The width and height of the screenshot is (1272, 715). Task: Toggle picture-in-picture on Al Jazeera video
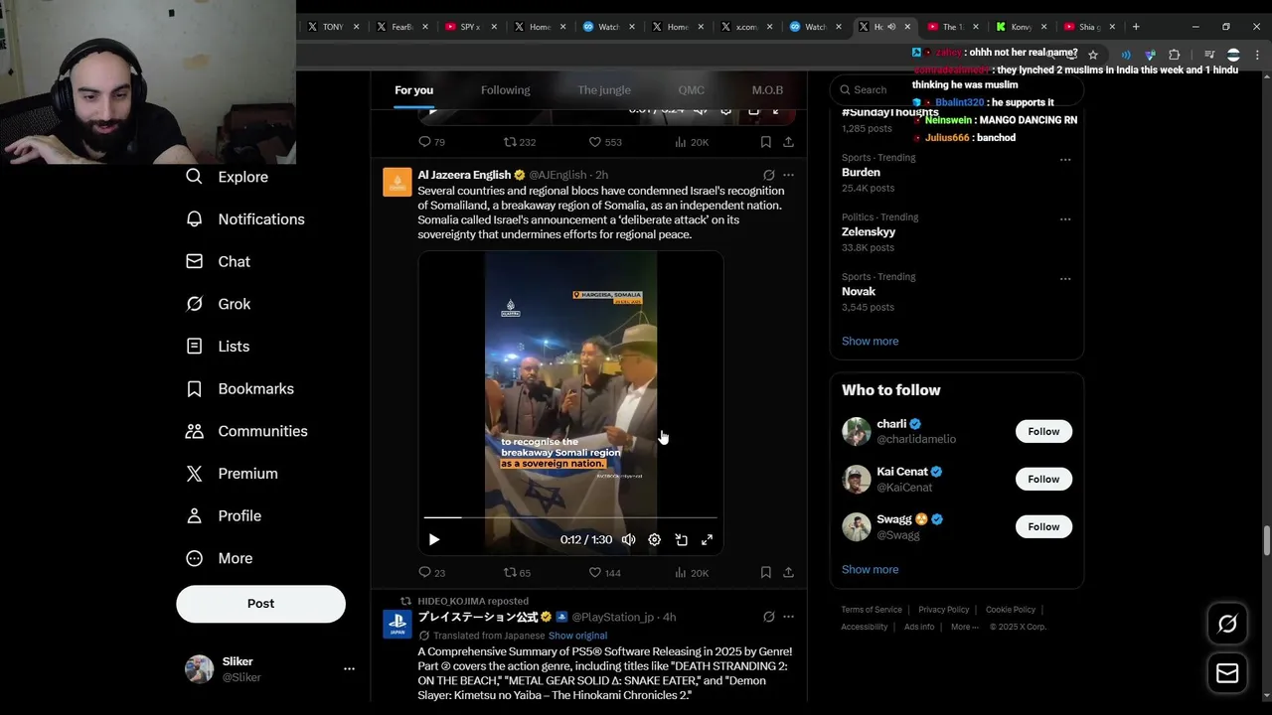[x=681, y=539]
